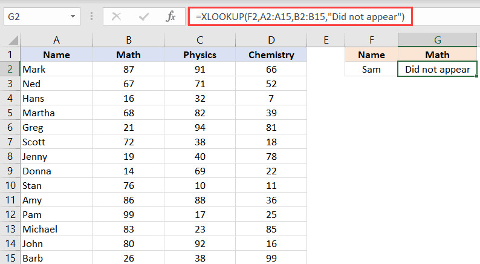480x264 pixels.
Task: Select the cell containing 'John'
Action: coord(56,244)
